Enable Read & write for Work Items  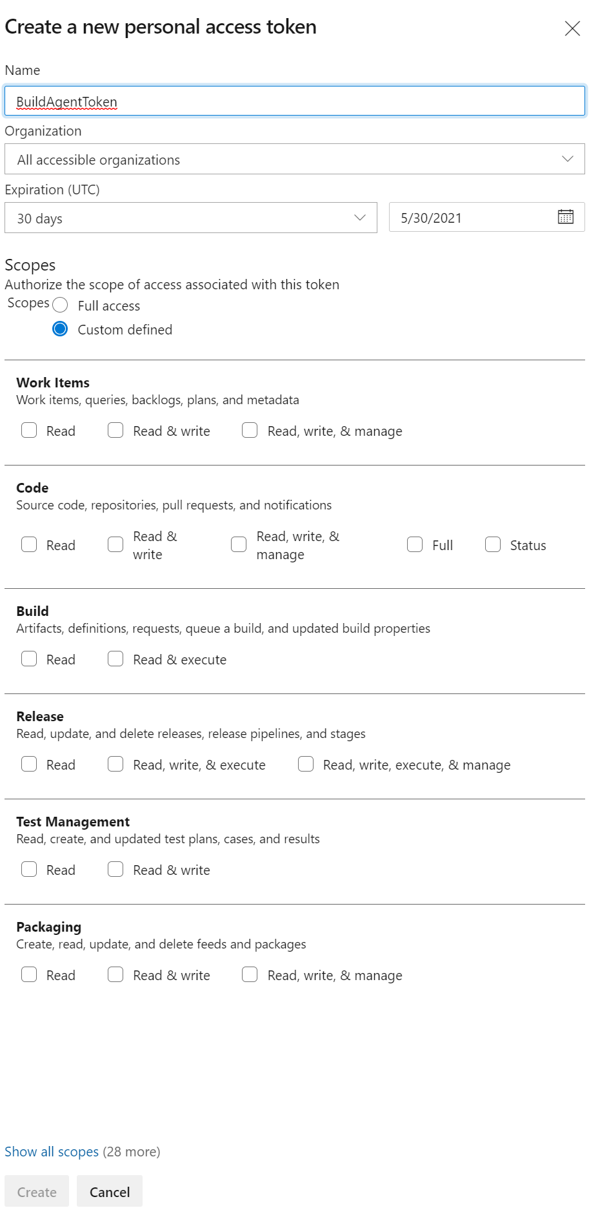point(115,431)
